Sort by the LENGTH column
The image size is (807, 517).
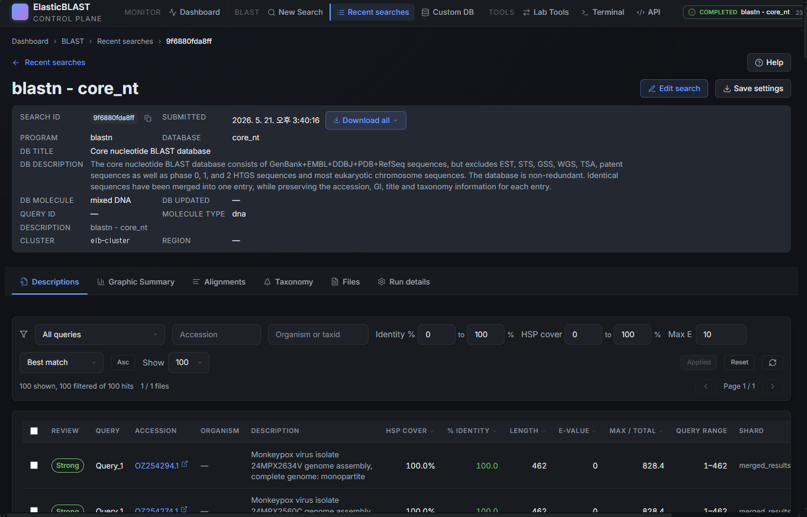(x=527, y=431)
